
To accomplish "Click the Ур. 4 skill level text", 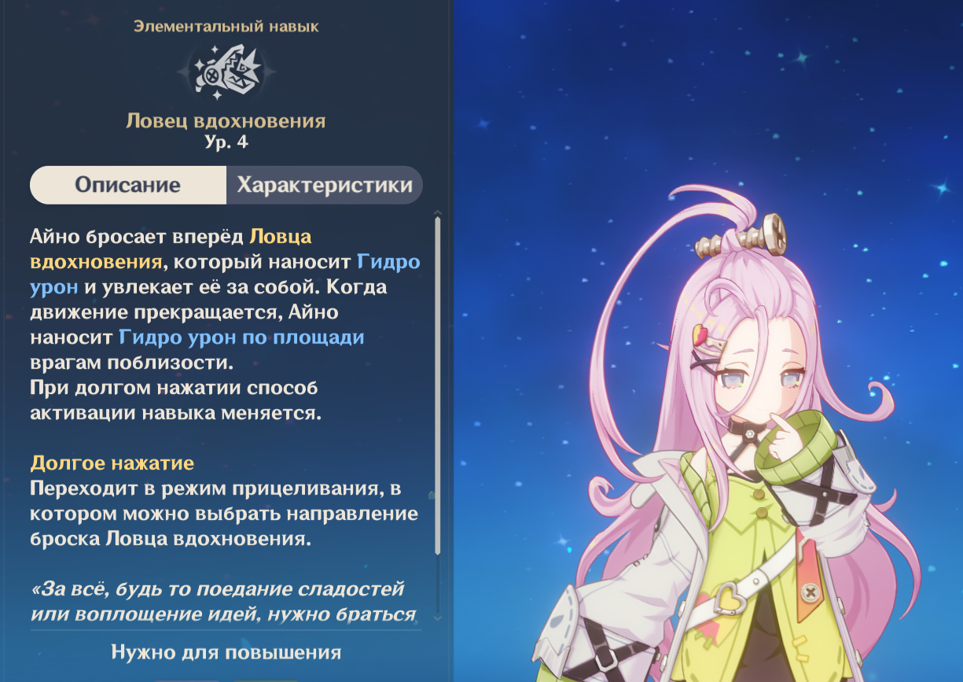I will 226,142.
